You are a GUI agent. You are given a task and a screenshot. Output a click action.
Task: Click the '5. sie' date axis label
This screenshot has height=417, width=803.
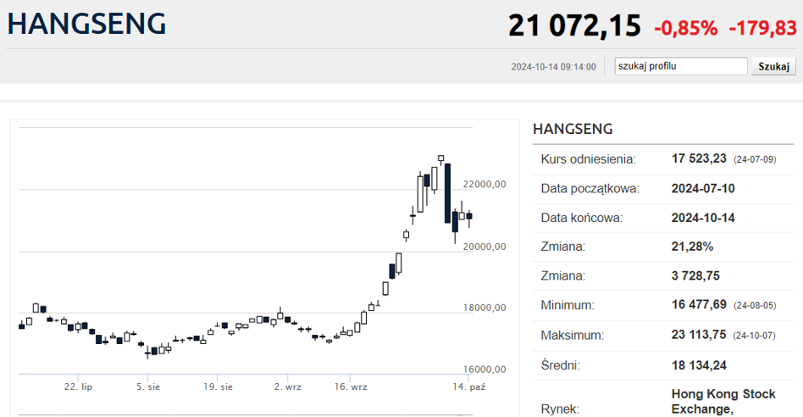coord(148,386)
